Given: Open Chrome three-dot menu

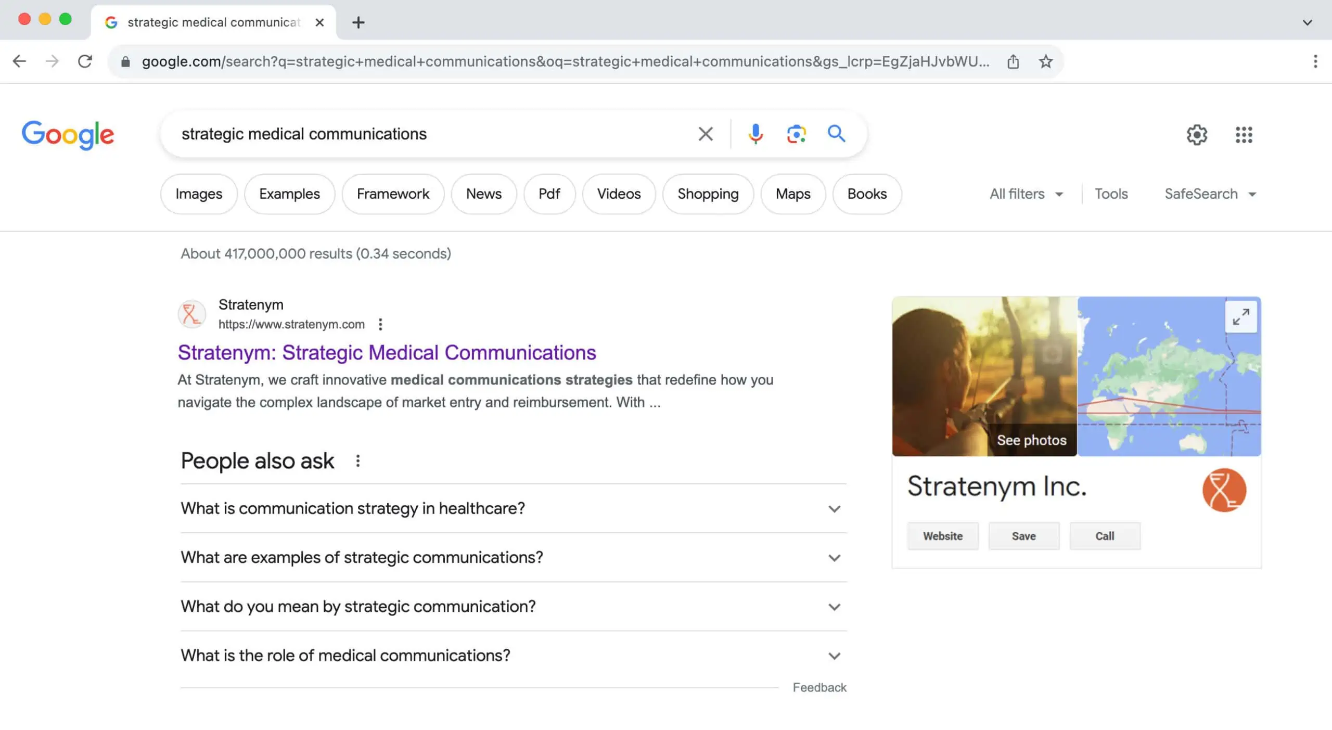Looking at the screenshot, I should (x=1315, y=61).
